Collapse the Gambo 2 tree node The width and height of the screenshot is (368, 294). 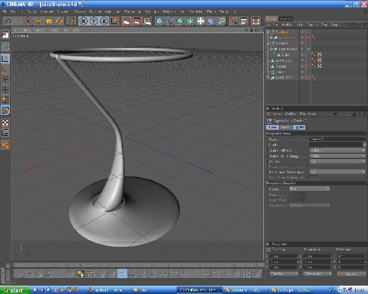click(x=268, y=31)
